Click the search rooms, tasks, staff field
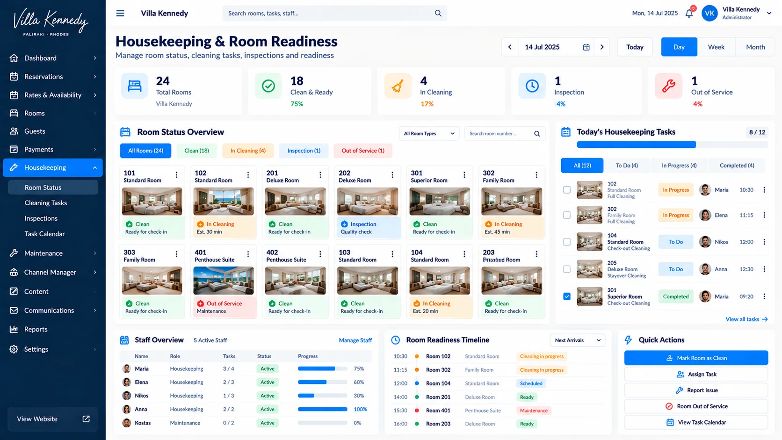Viewport: 782px width, 440px height. [x=334, y=13]
